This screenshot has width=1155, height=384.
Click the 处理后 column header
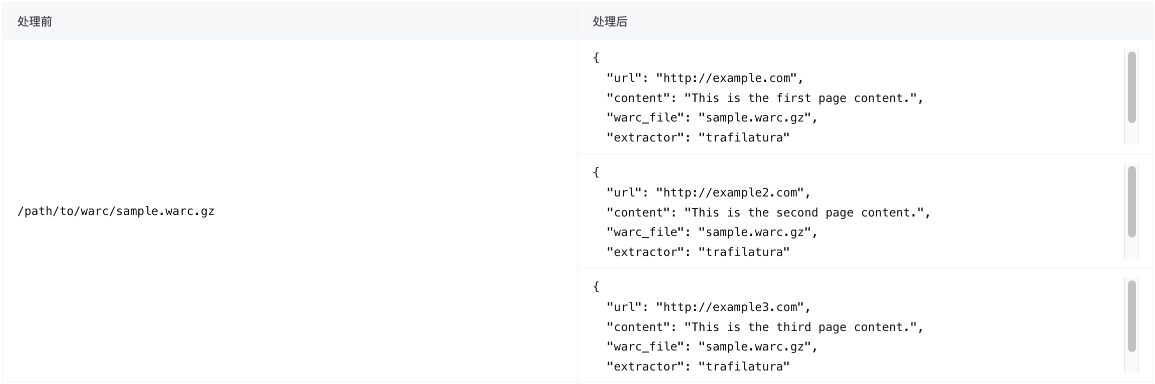[x=610, y=21]
